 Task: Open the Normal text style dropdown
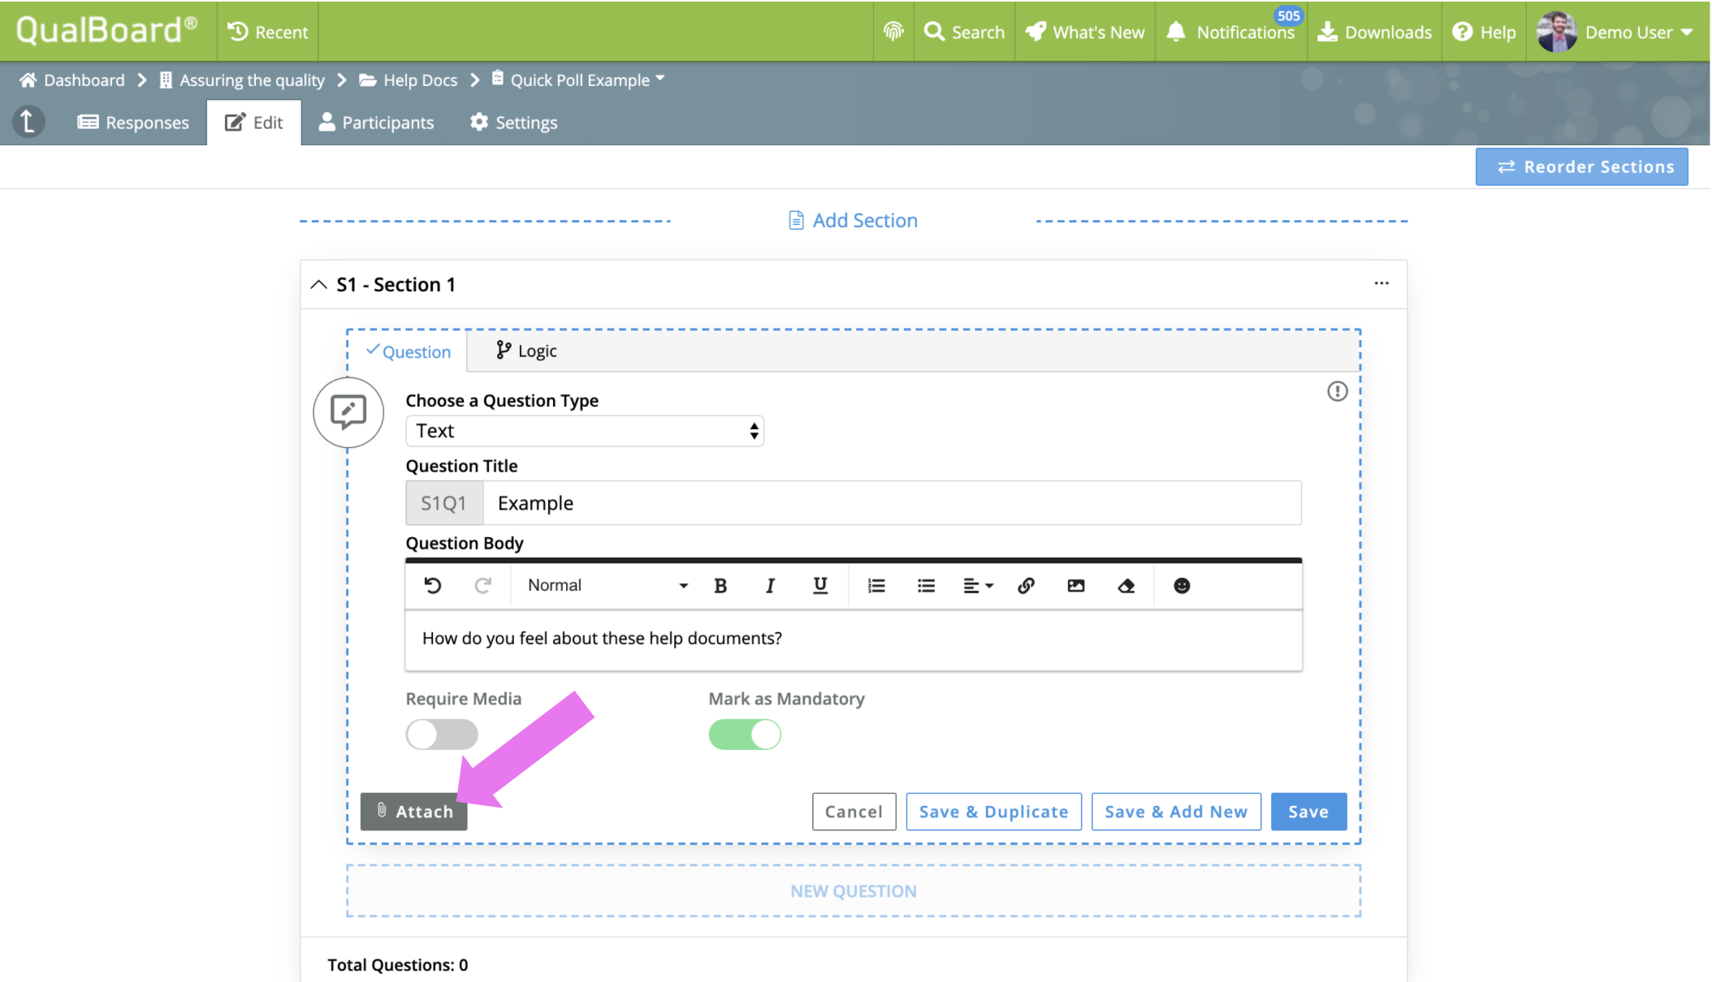(x=607, y=585)
